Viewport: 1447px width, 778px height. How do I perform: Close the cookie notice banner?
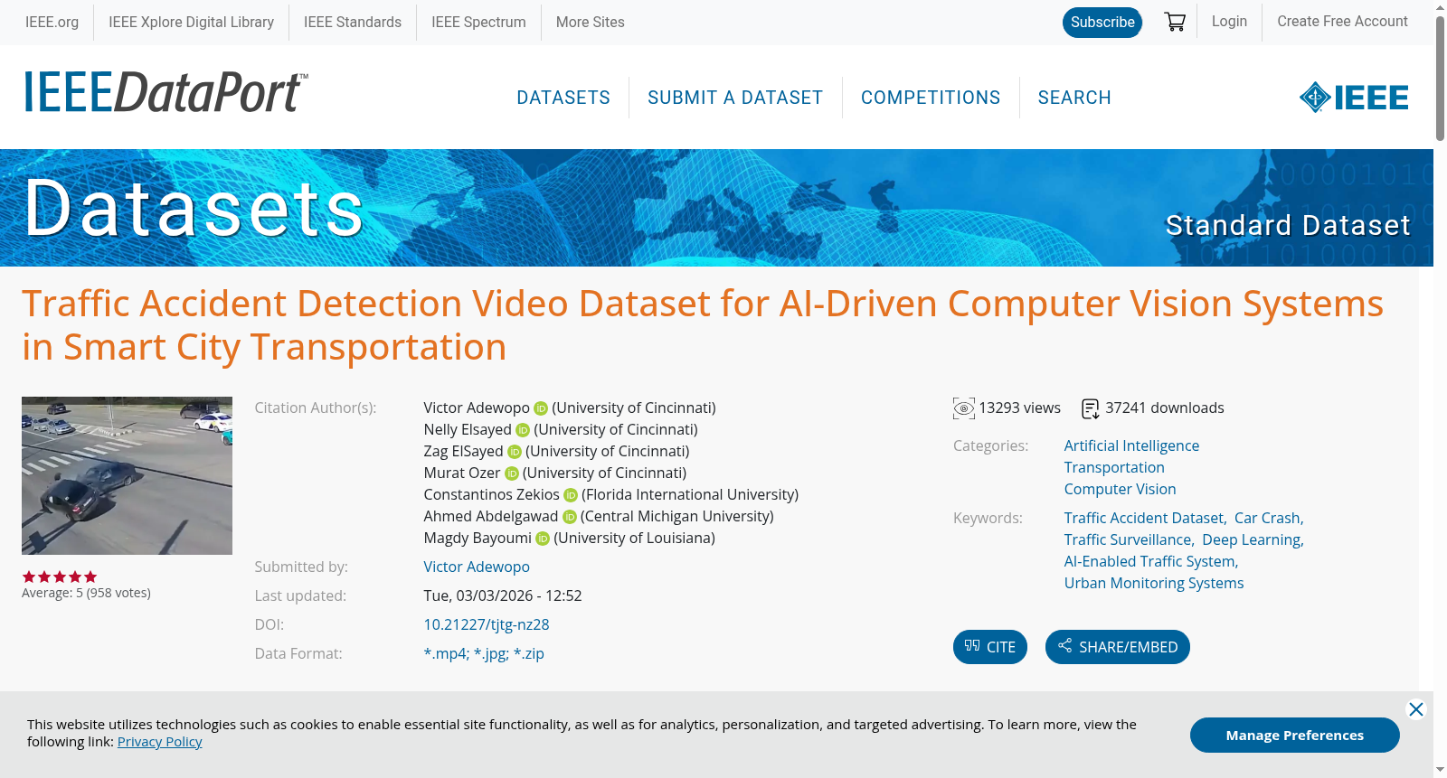1416,709
